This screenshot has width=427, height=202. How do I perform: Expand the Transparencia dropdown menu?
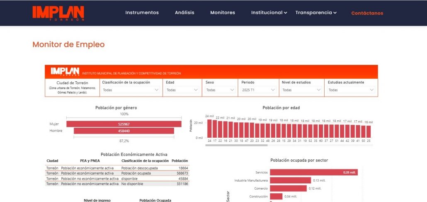(x=316, y=12)
